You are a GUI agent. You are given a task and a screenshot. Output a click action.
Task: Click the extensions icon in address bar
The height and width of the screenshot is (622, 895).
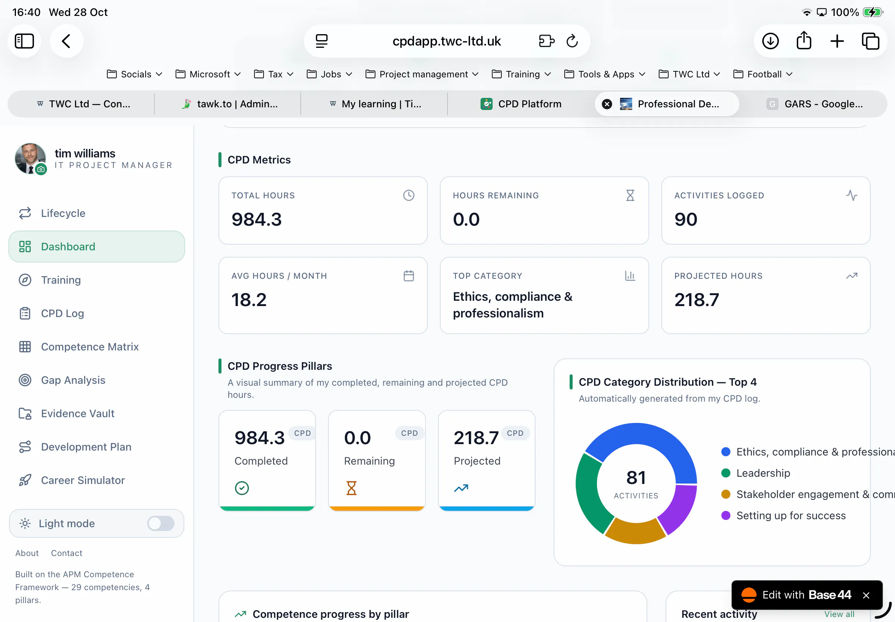coord(546,41)
